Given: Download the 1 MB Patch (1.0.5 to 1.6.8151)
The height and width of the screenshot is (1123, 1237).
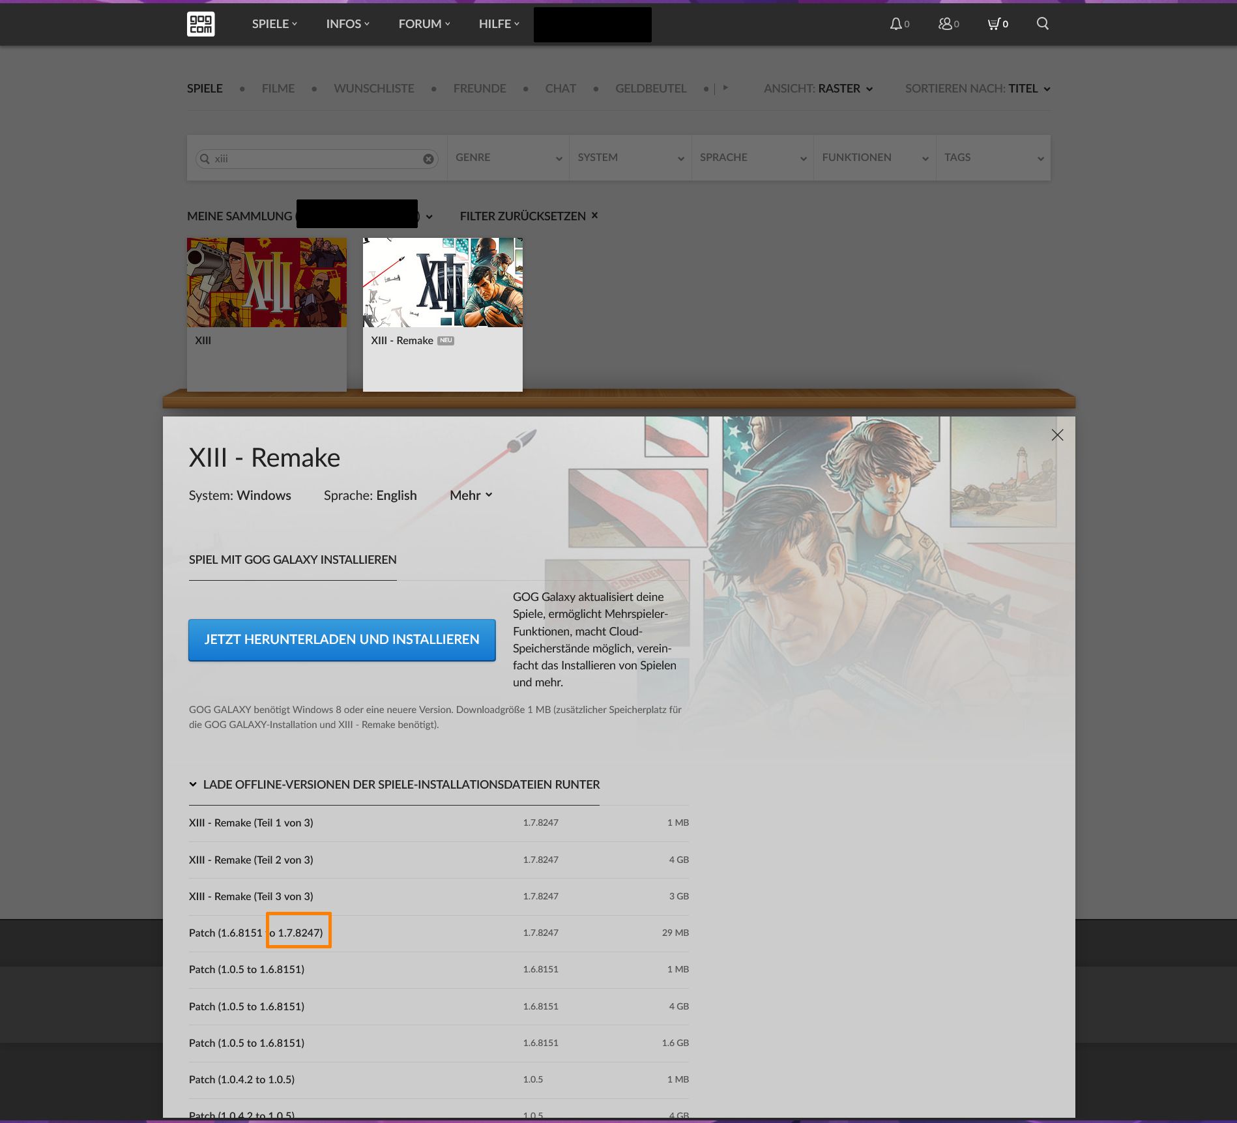Looking at the screenshot, I should coord(439,969).
